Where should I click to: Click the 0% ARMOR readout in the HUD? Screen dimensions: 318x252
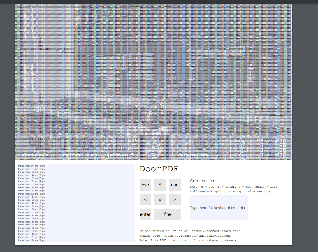point(194,147)
